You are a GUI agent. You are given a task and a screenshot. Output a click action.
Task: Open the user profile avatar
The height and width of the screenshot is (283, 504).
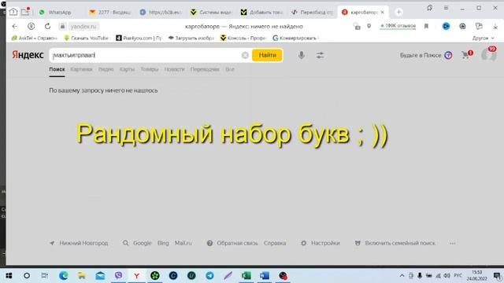488,54
